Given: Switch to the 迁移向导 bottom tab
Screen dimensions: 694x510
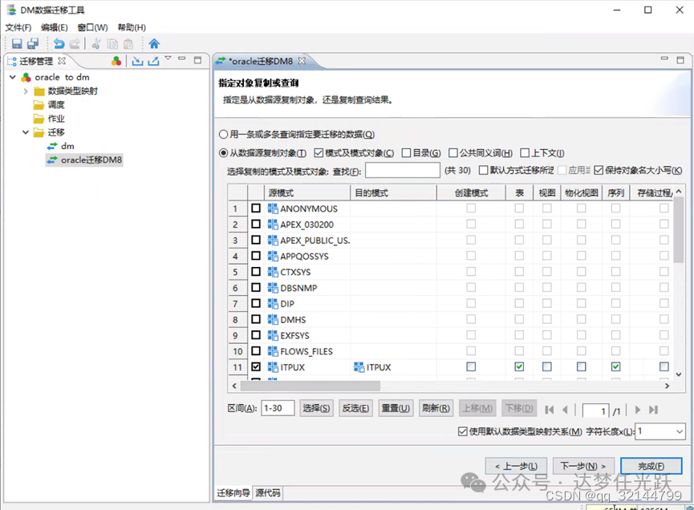Looking at the screenshot, I should (x=233, y=492).
